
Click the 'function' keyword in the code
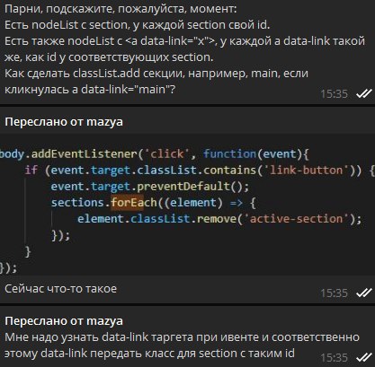229,154
